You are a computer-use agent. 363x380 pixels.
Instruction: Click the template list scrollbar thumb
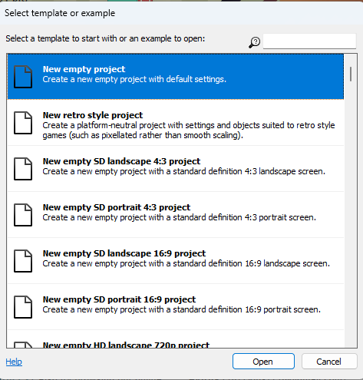tap(351, 74)
